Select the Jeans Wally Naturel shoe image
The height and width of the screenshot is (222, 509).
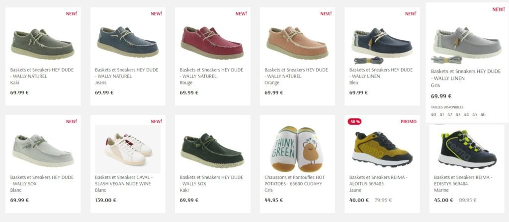click(x=128, y=42)
